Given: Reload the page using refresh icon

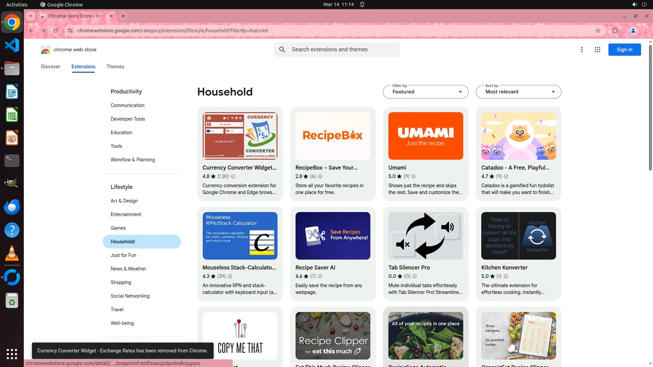Looking at the screenshot, I should [x=56, y=31].
